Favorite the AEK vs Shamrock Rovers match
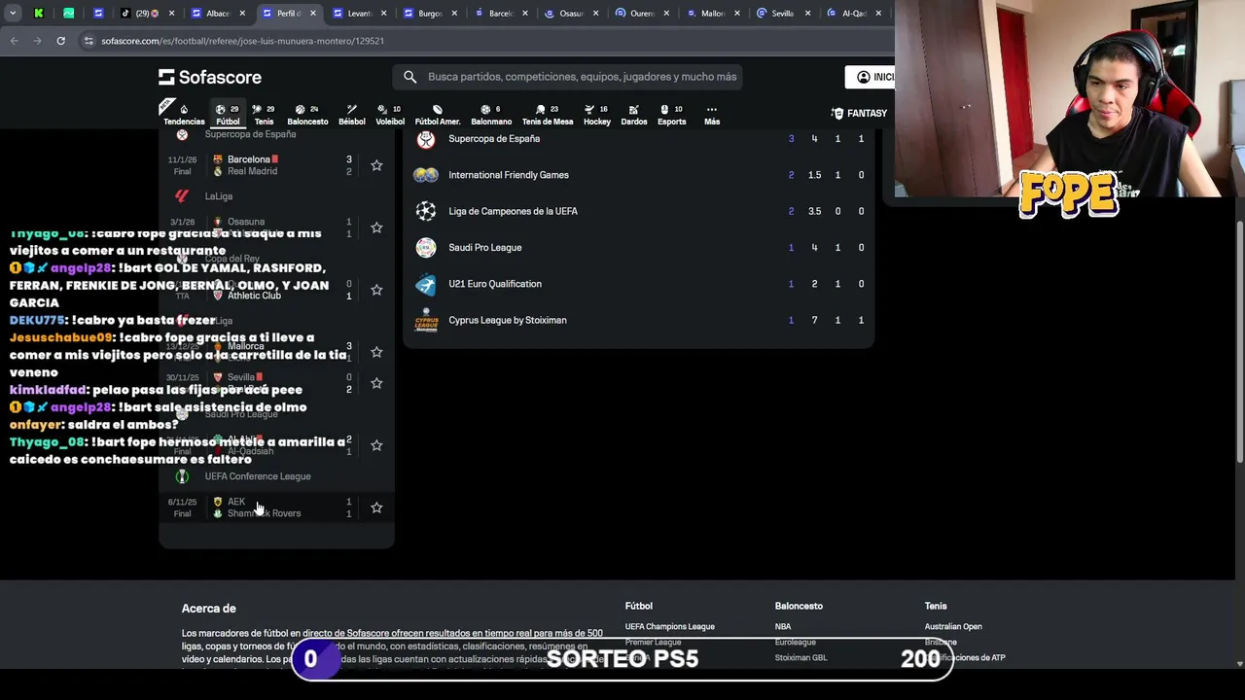Viewport: 1245px width, 700px height. (x=376, y=507)
